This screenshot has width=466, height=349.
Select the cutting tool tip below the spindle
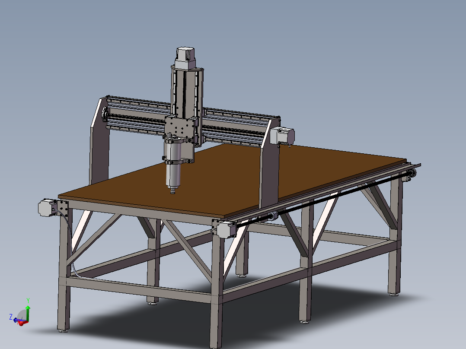tap(172, 191)
